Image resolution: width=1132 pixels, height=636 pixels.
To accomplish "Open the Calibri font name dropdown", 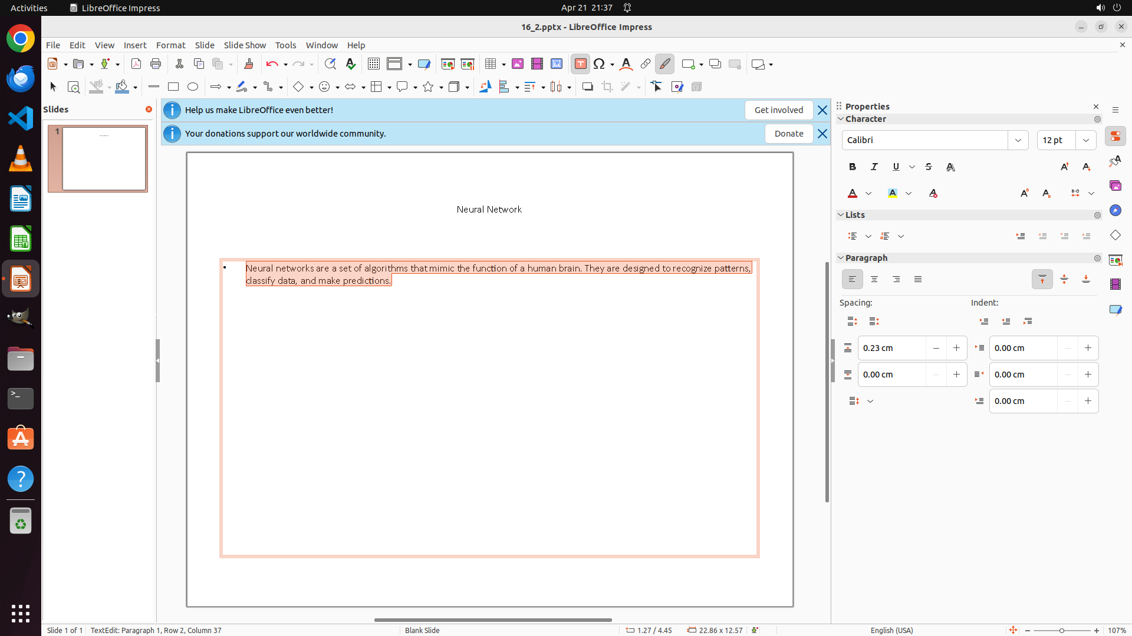I will click(x=1018, y=140).
